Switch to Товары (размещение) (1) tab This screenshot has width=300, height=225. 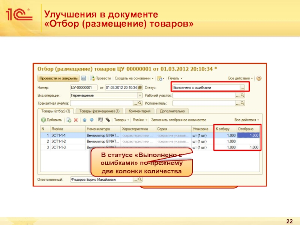pos(99,111)
